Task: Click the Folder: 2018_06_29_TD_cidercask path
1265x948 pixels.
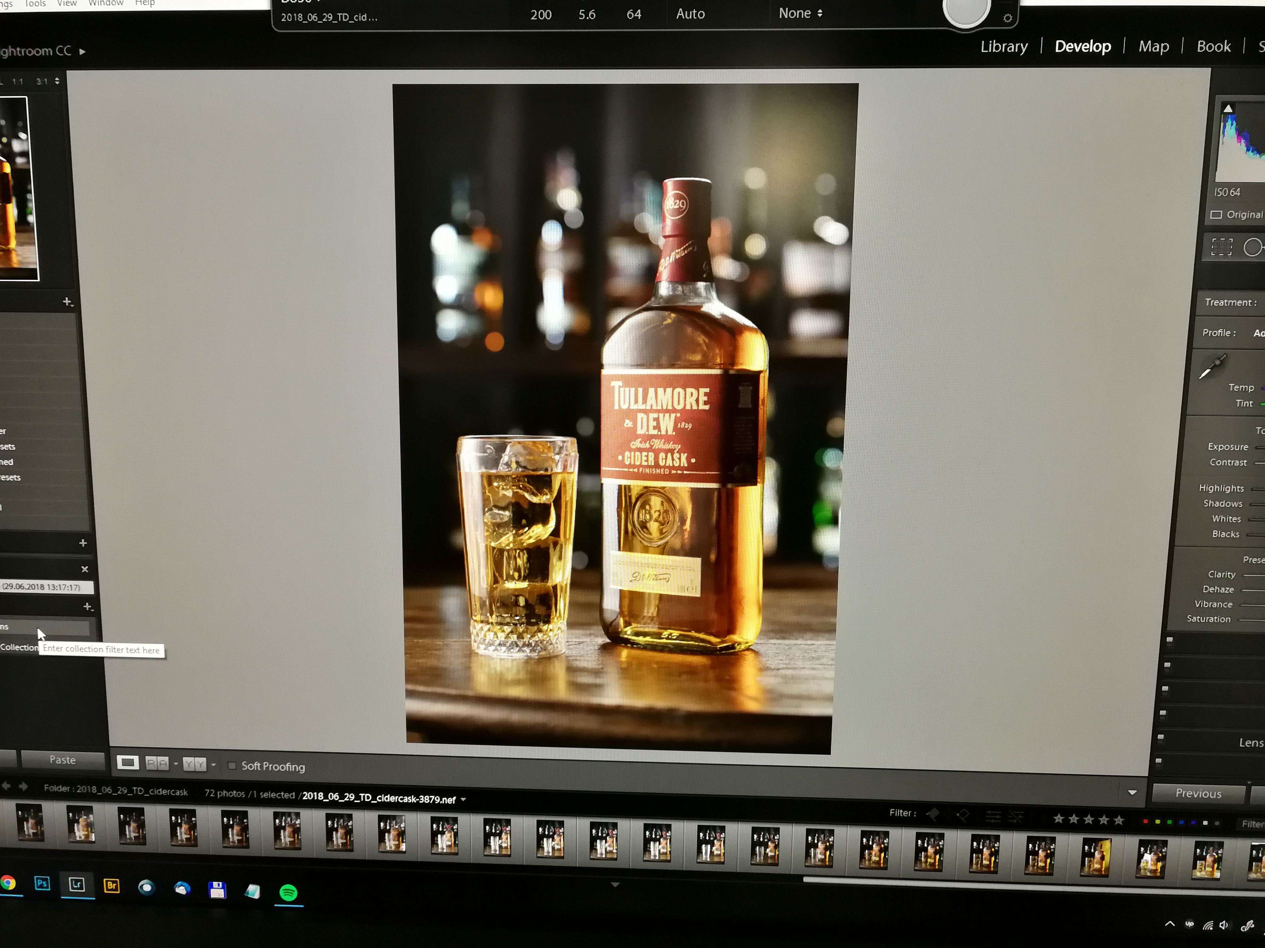Action: pos(116,790)
